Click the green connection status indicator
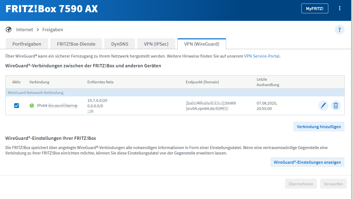This screenshot has width=353, height=199. (x=32, y=106)
